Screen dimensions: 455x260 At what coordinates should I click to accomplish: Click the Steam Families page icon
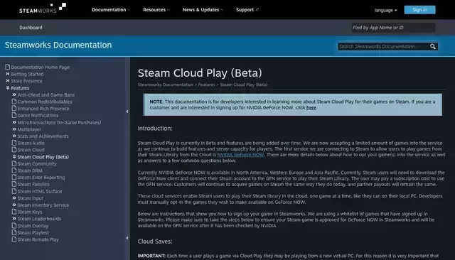coord(14,184)
